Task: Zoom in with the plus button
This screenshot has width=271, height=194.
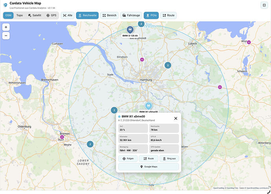Action: pos(6,27)
